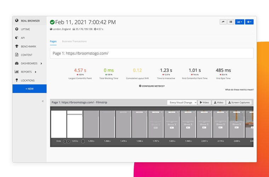Click the document icon beside Content

[x=17, y=55]
